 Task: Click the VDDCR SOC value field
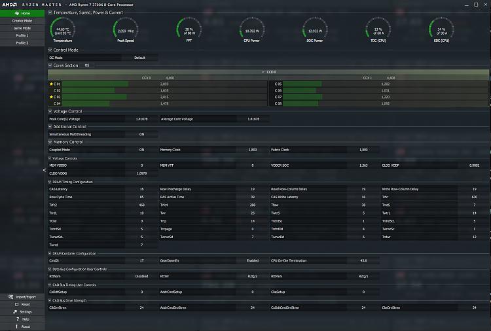tap(363, 165)
